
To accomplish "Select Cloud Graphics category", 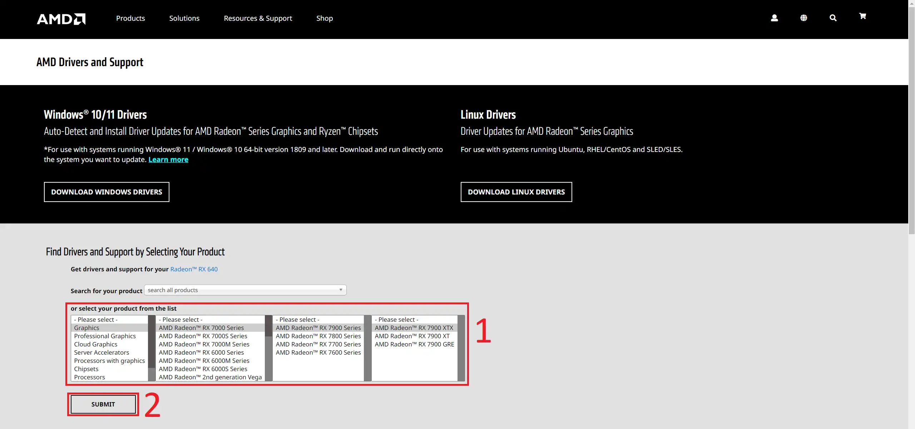I will coord(109,344).
